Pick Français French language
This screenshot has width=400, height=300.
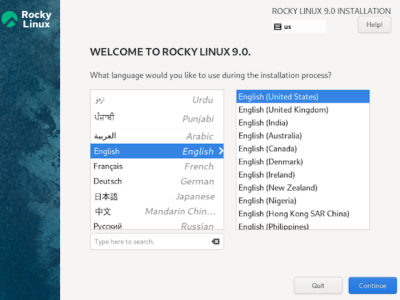point(157,166)
